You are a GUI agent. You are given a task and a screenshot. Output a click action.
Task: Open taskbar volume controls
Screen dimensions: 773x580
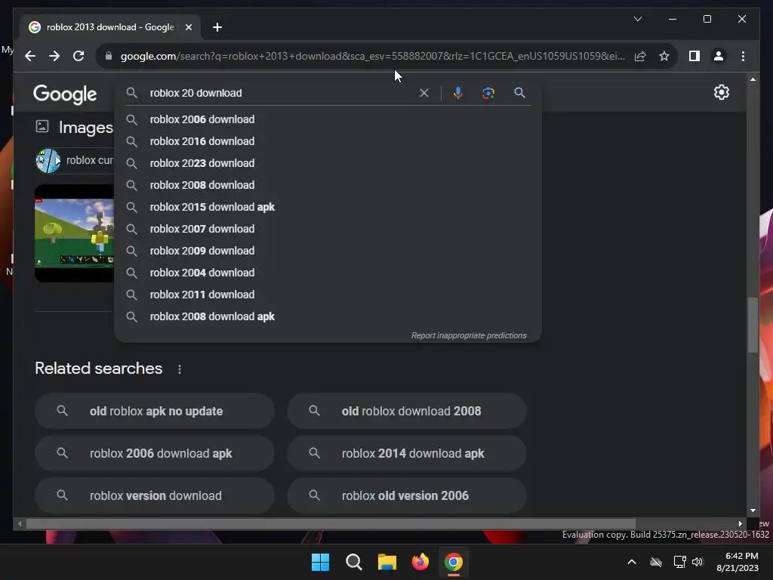click(x=698, y=562)
